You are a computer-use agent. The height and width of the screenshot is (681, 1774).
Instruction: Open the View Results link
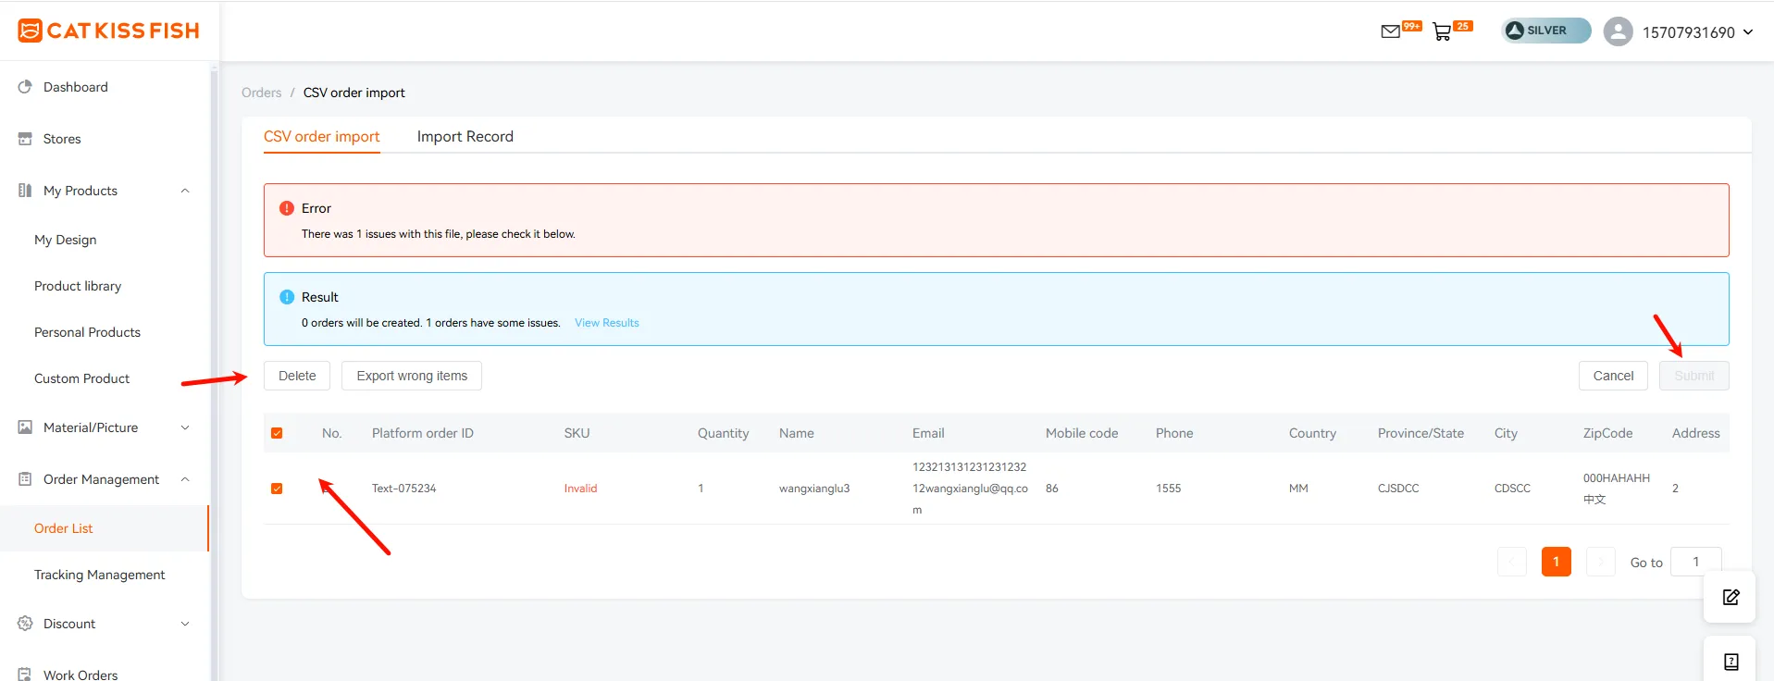tap(607, 323)
